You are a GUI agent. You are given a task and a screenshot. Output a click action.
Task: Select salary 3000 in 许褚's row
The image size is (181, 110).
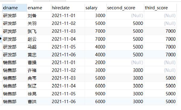[x=95, y=70]
